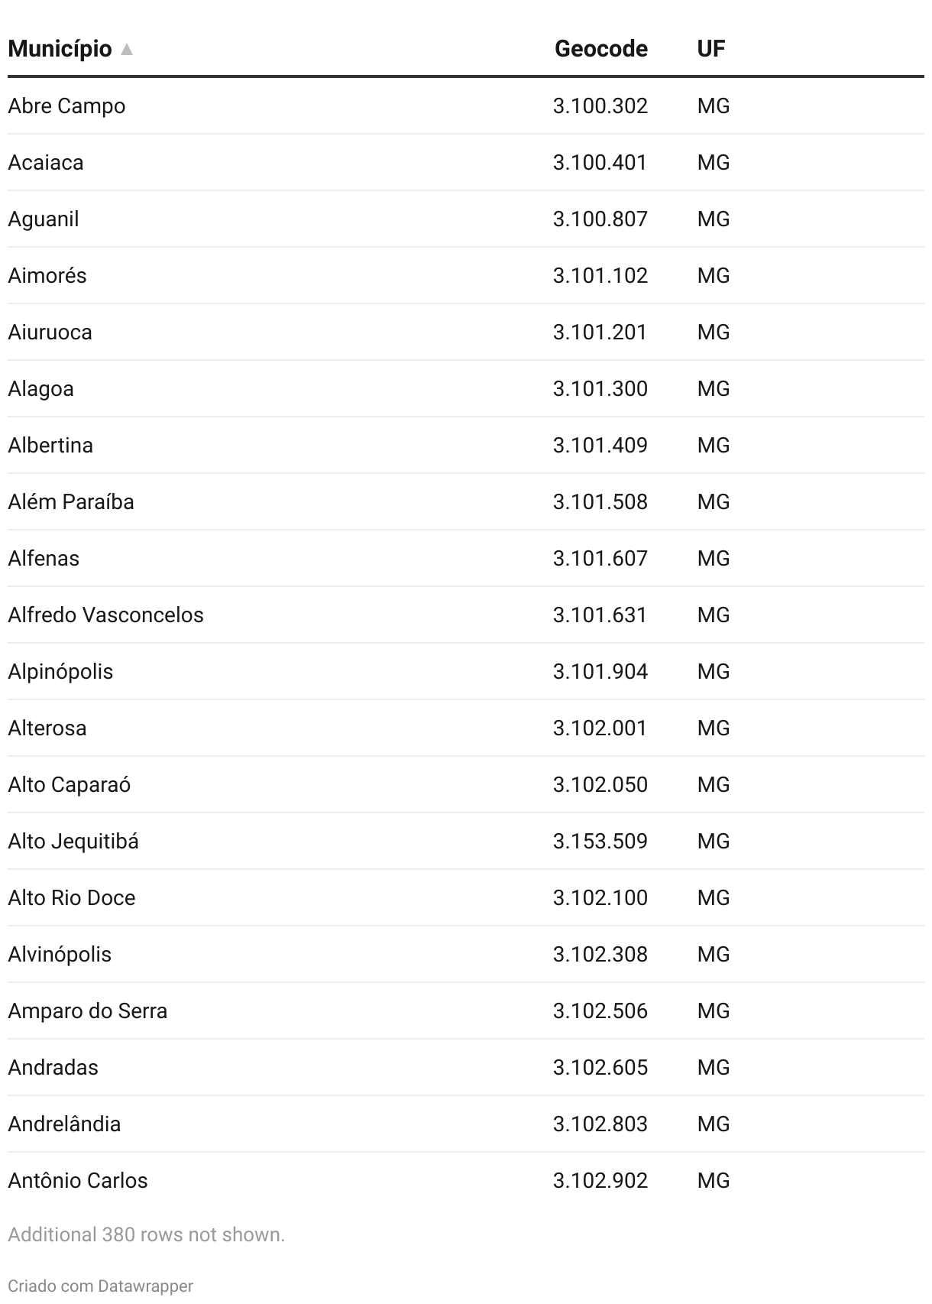Select the Alto Rio Doce cell
The image size is (932, 1304).
click(72, 897)
